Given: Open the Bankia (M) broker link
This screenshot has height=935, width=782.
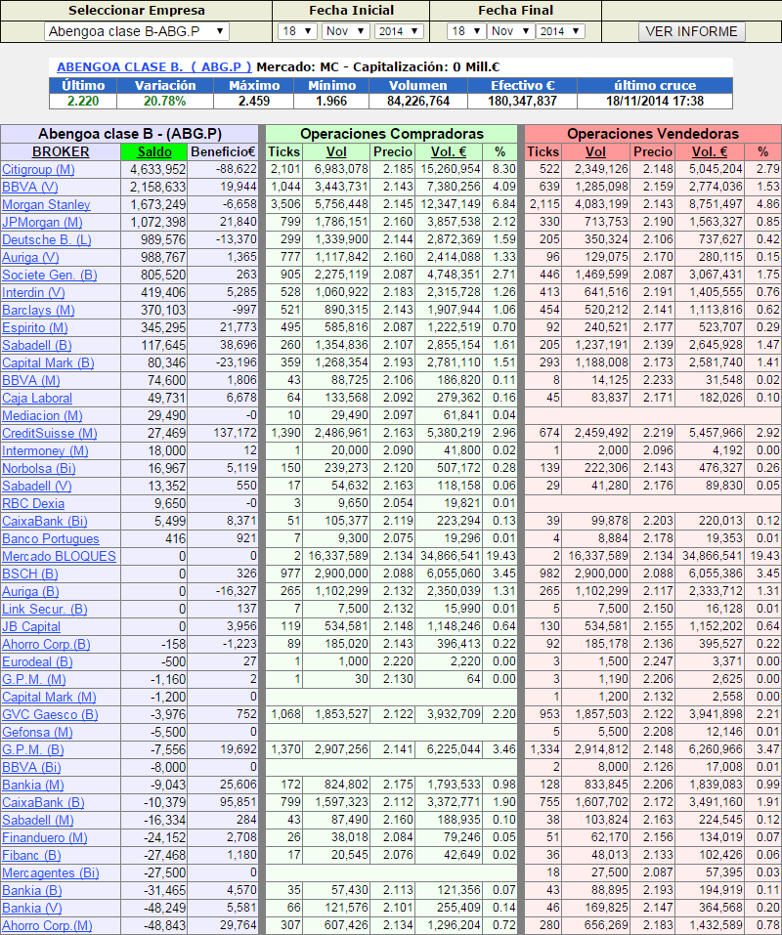Looking at the screenshot, I should coord(33,786).
